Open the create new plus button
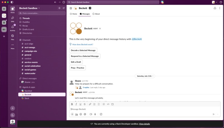The height and width of the screenshot is (128, 224). tap(13, 108)
